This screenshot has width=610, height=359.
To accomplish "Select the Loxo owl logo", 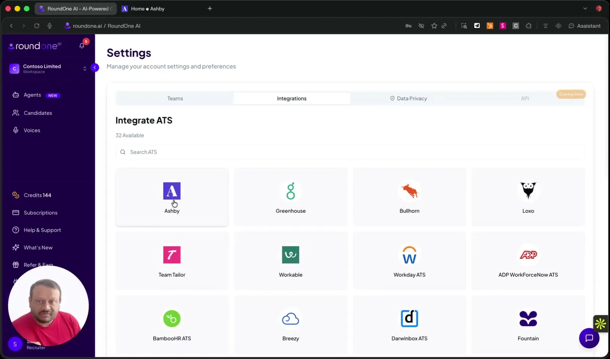I will pyautogui.click(x=528, y=191).
